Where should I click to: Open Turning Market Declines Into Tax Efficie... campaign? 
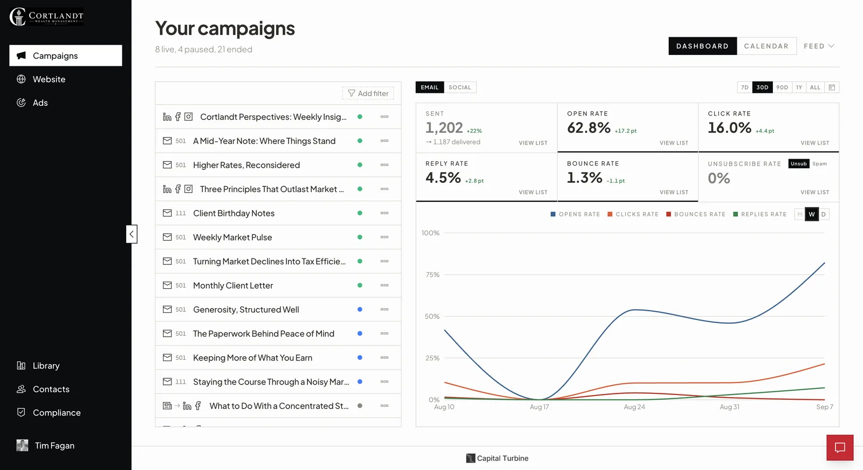pos(269,261)
